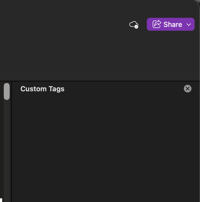Close the Custom Tags pane
This screenshot has height=202, width=200.
click(188, 89)
